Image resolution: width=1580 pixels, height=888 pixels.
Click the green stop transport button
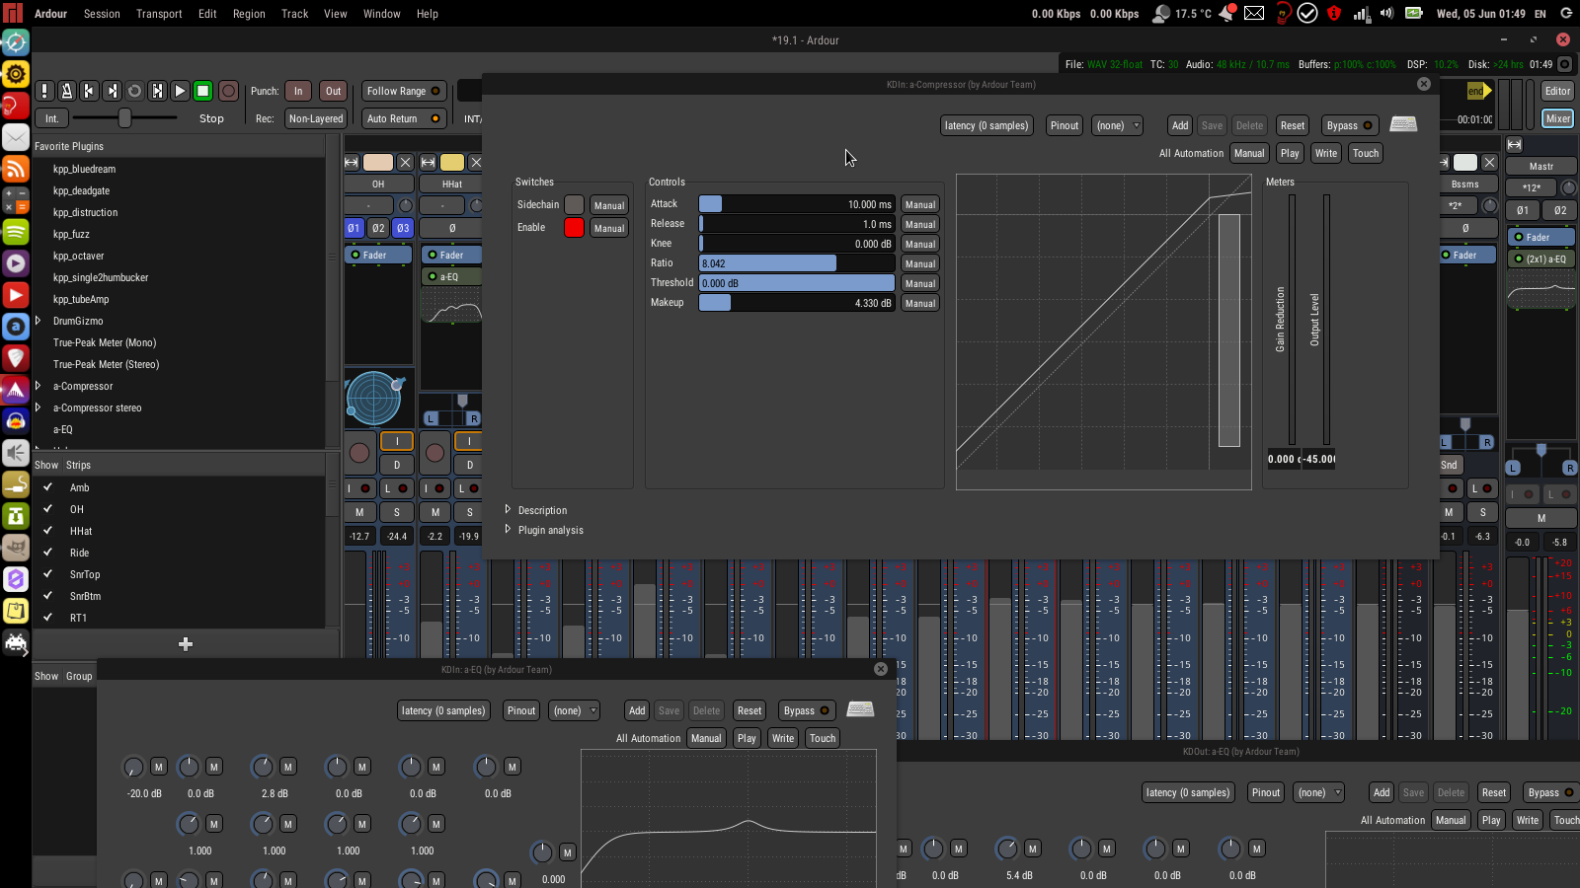coord(202,91)
